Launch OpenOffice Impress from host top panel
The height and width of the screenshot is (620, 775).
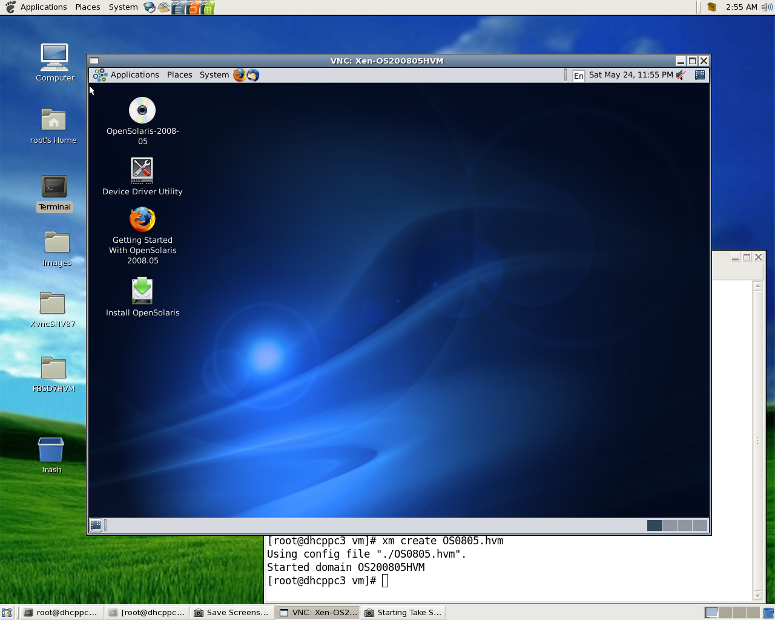193,7
